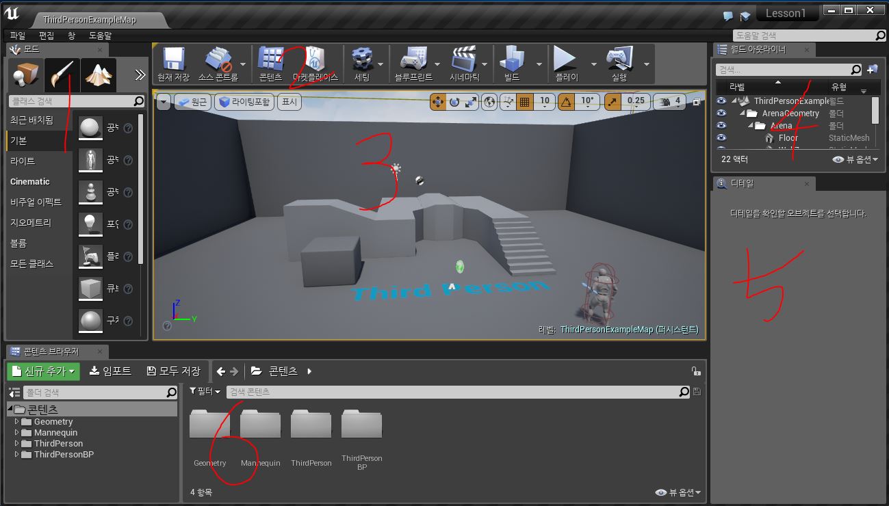Open the 플레이 options dropdown arrow

click(x=593, y=64)
